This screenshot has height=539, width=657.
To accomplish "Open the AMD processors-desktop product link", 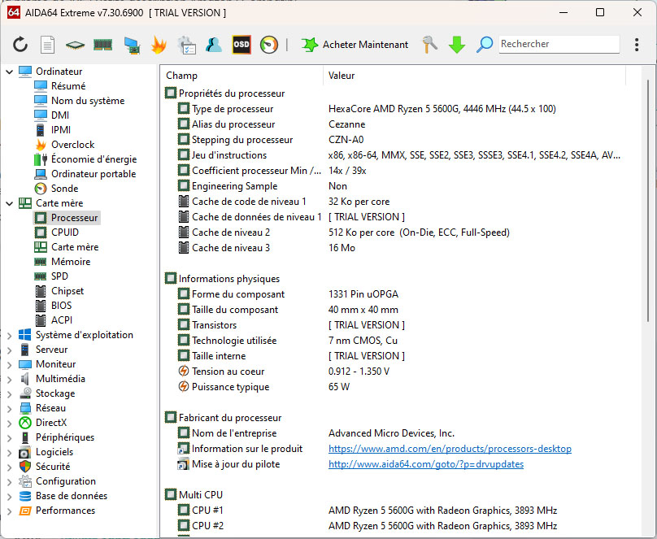I will 450,449.
